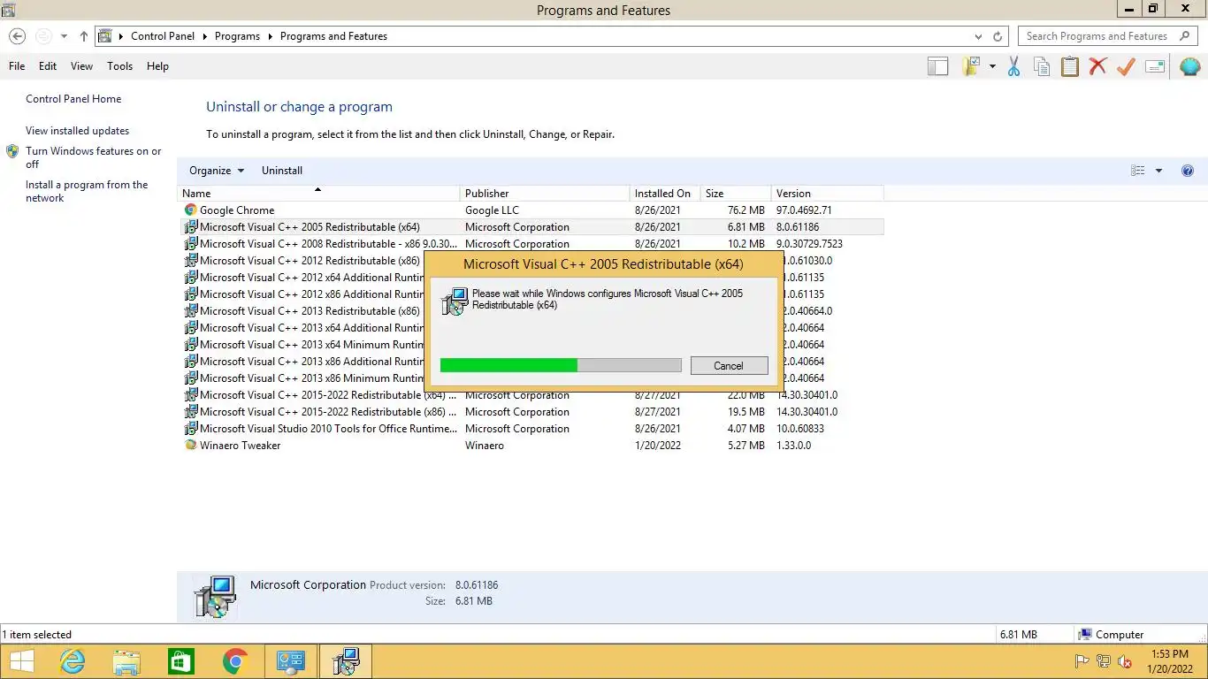The image size is (1208, 679).
Task: Click the scissors Cut icon
Action: point(1014,66)
